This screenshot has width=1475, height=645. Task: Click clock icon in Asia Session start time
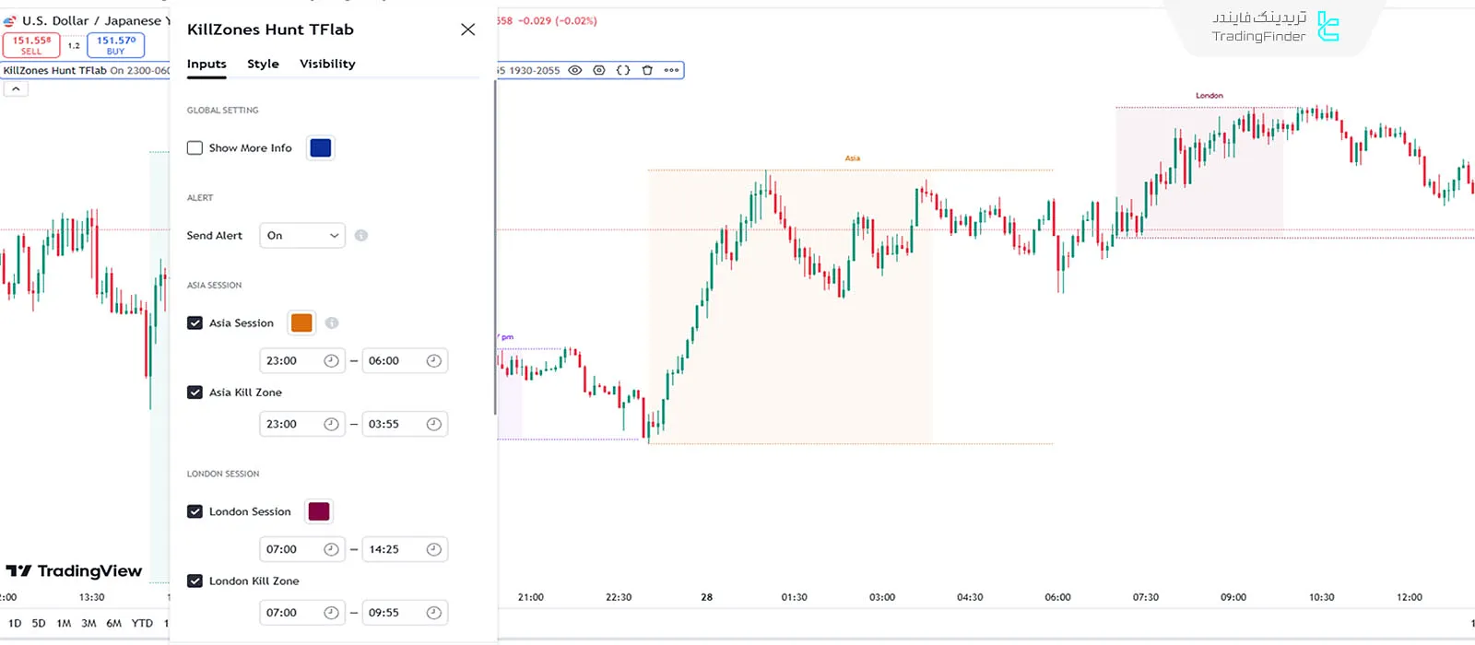click(331, 361)
